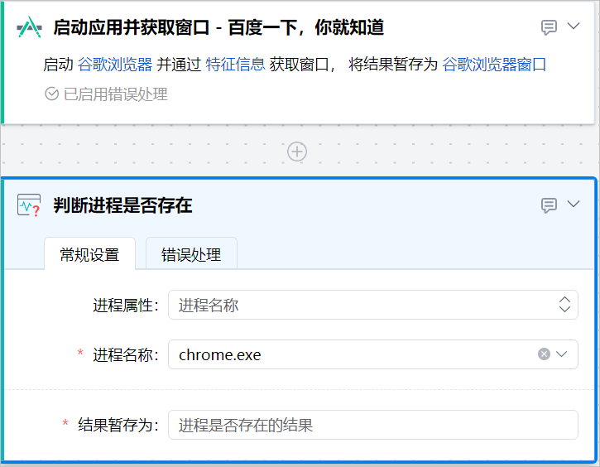Viewport: 600px width, 467px height.
Task: Expand the 进程名称 dropdown arrow
Action: click(563, 354)
